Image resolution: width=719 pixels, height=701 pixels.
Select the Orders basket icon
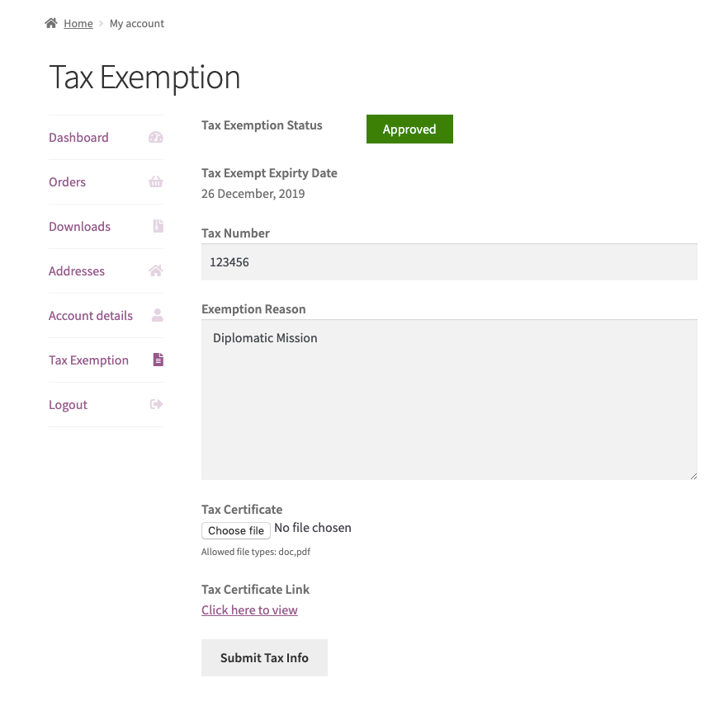(155, 182)
